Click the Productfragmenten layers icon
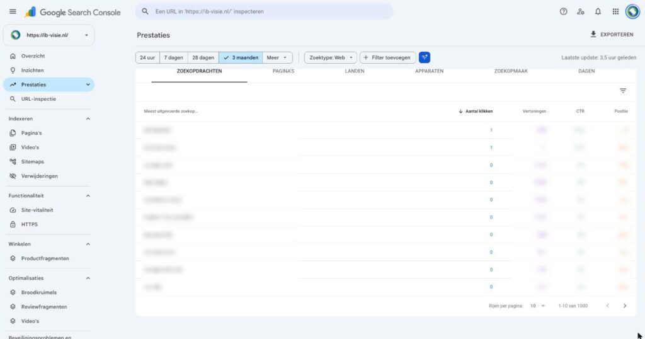The height and width of the screenshot is (339, 645). 13,258
